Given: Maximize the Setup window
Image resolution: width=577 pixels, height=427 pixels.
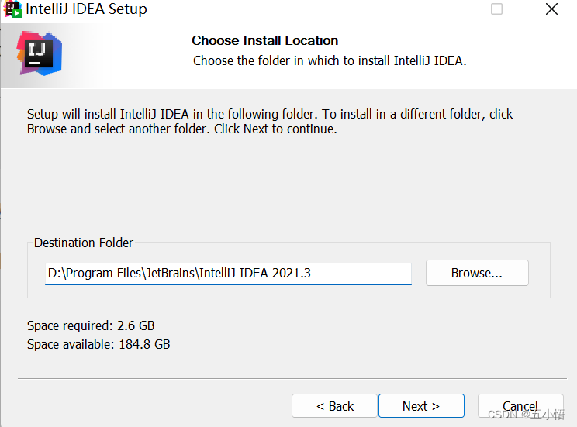Looking at the screenshot, I should coord(496,9).
